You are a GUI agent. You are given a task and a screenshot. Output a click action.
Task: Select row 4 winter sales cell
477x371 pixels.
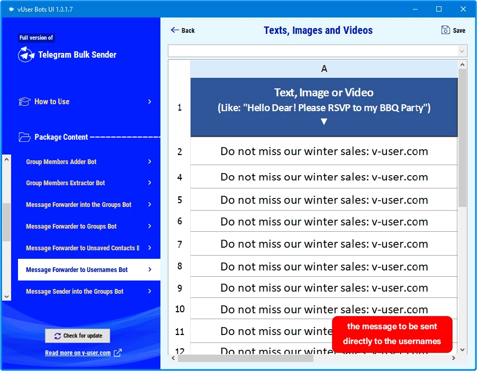tap(324, 177)
